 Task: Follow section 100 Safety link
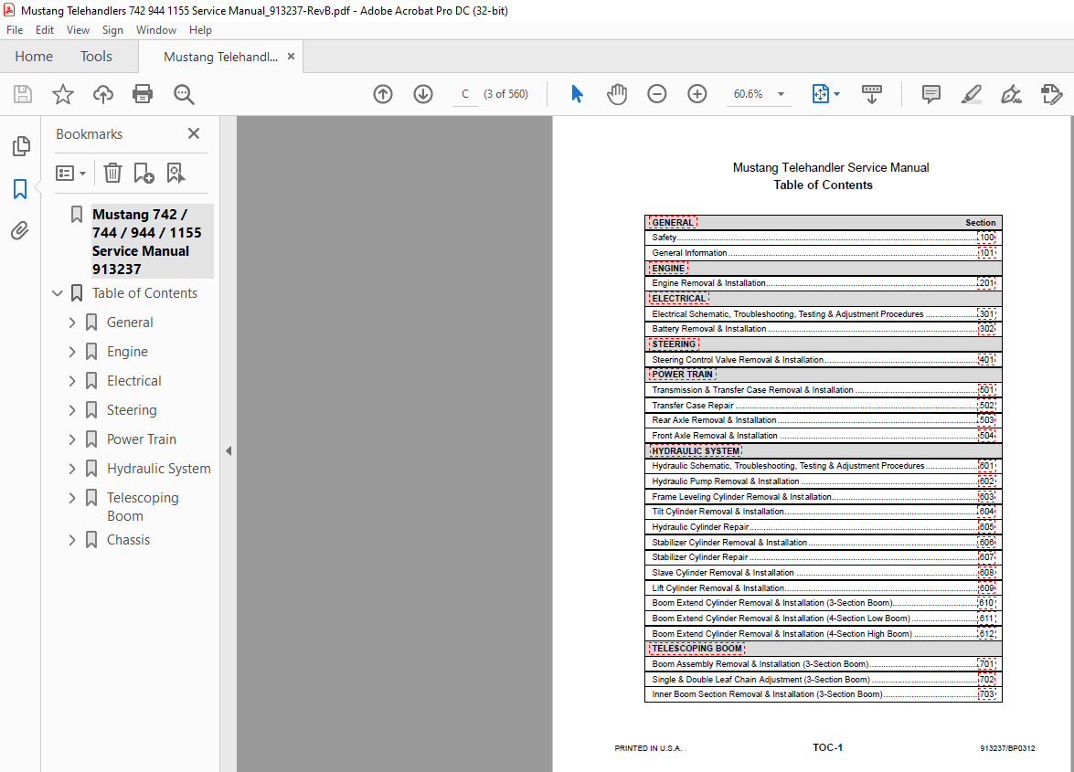[x=986, y=238]
